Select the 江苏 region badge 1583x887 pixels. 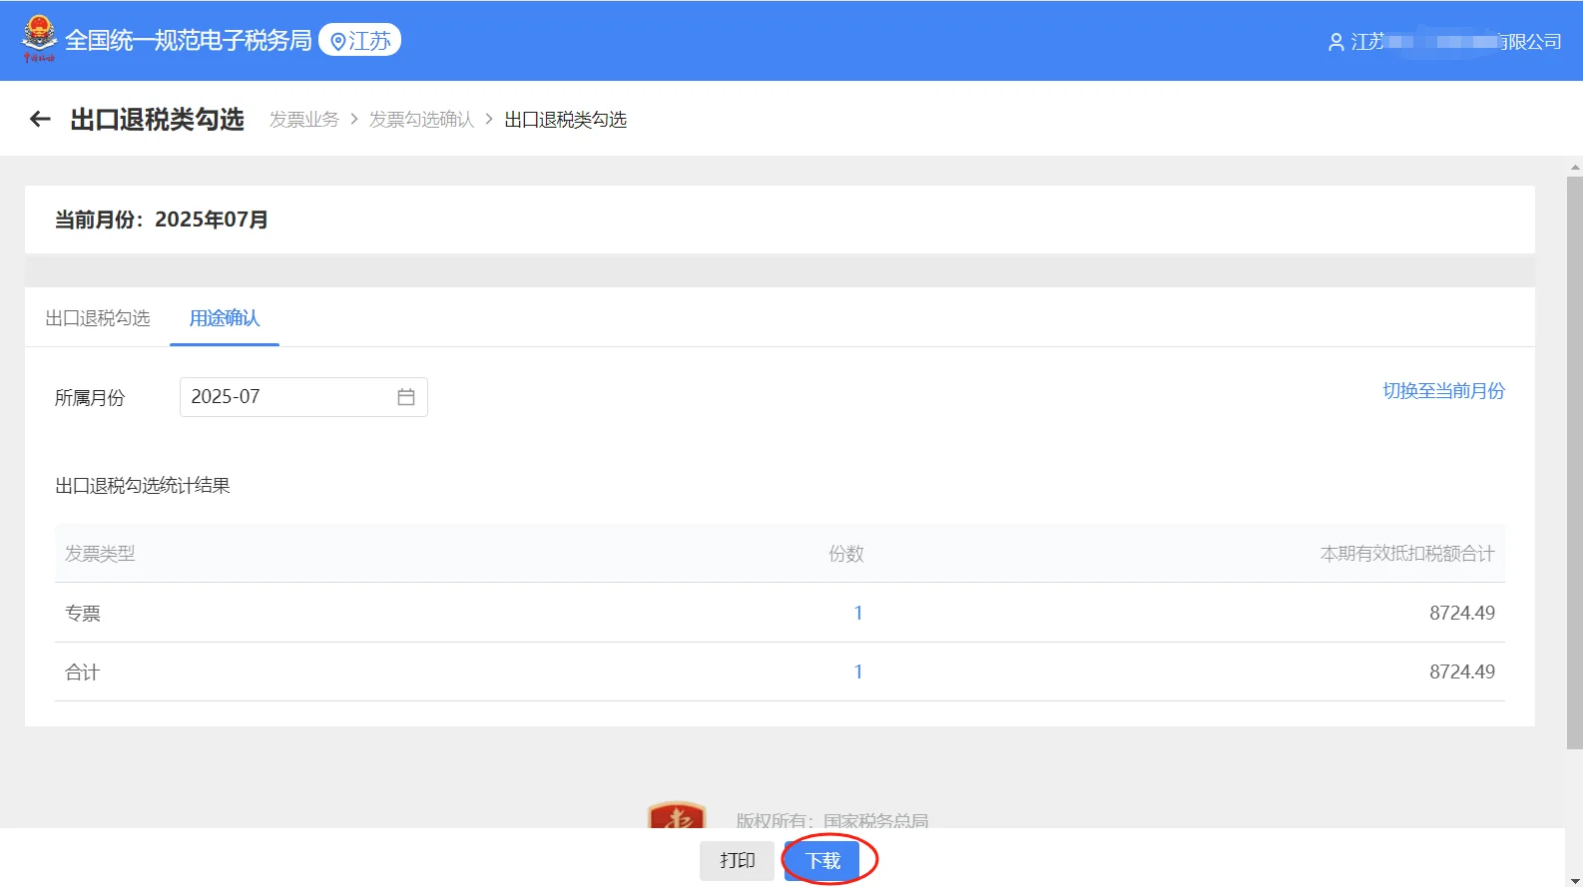359,40
